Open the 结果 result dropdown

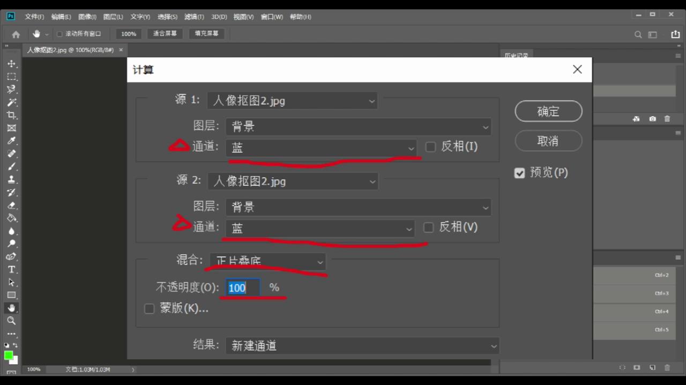(362, 346)
